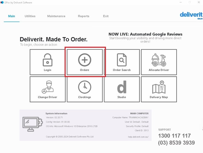Select the Exit tab

click(x=106, y=16)
